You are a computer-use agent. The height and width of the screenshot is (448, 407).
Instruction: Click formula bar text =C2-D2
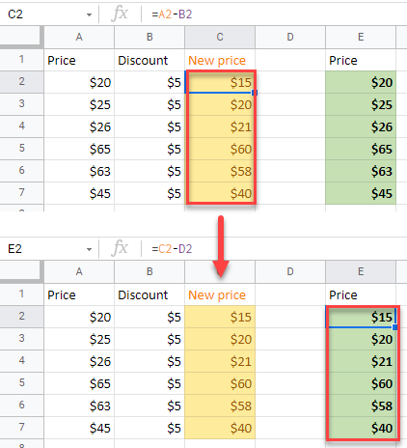click(x=172, y=249)
